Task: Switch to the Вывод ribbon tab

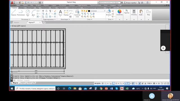Action: (53, 8)
